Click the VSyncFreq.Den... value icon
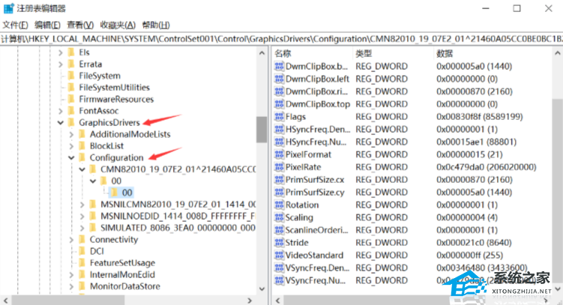 point(279,268)
